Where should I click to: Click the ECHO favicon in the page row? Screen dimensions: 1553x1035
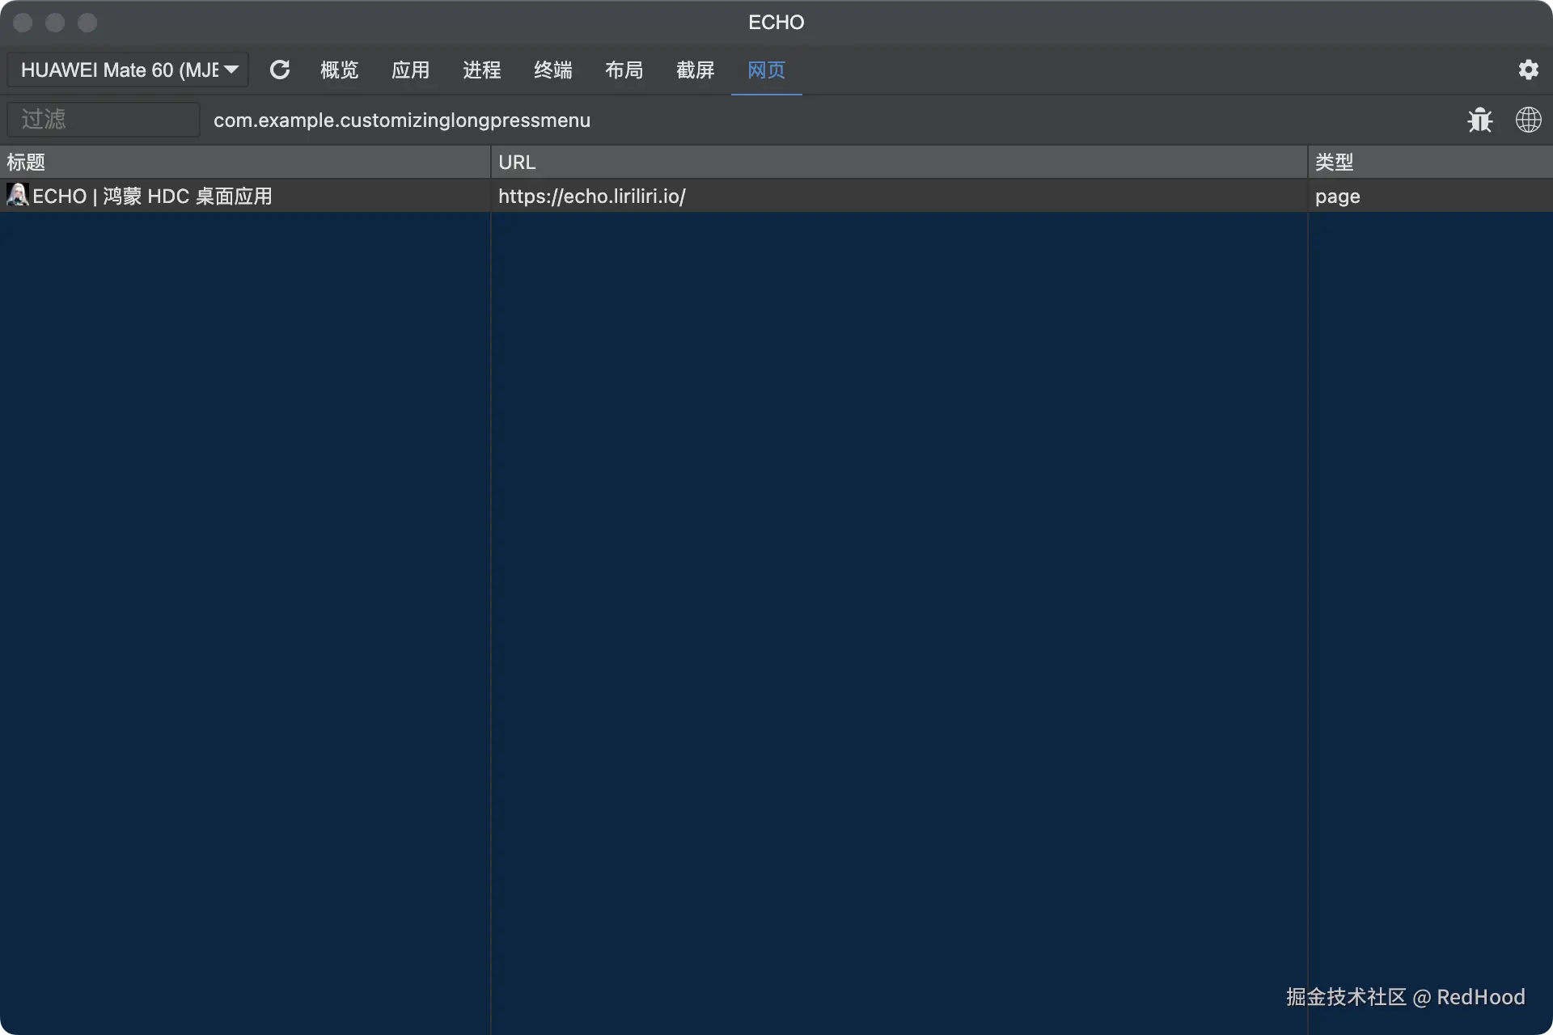tap(17, 195)
